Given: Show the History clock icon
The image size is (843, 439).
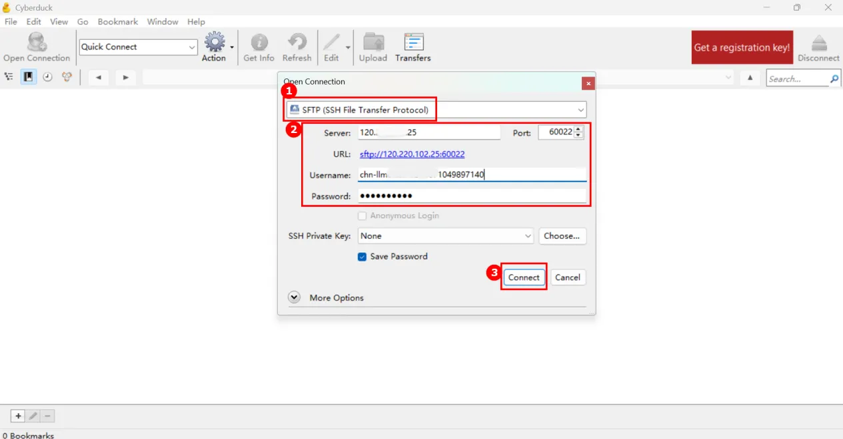Looking at the screenshot, I should tap(48, 77).
